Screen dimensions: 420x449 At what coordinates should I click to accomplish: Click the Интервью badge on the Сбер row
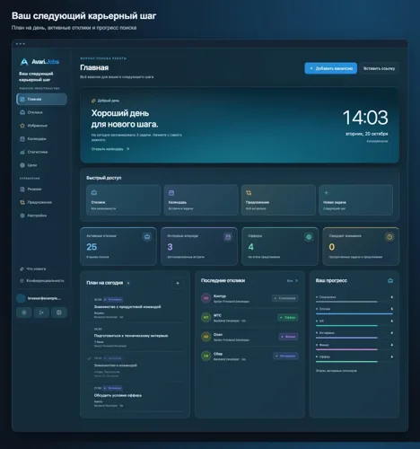click(x=285, y=356)
